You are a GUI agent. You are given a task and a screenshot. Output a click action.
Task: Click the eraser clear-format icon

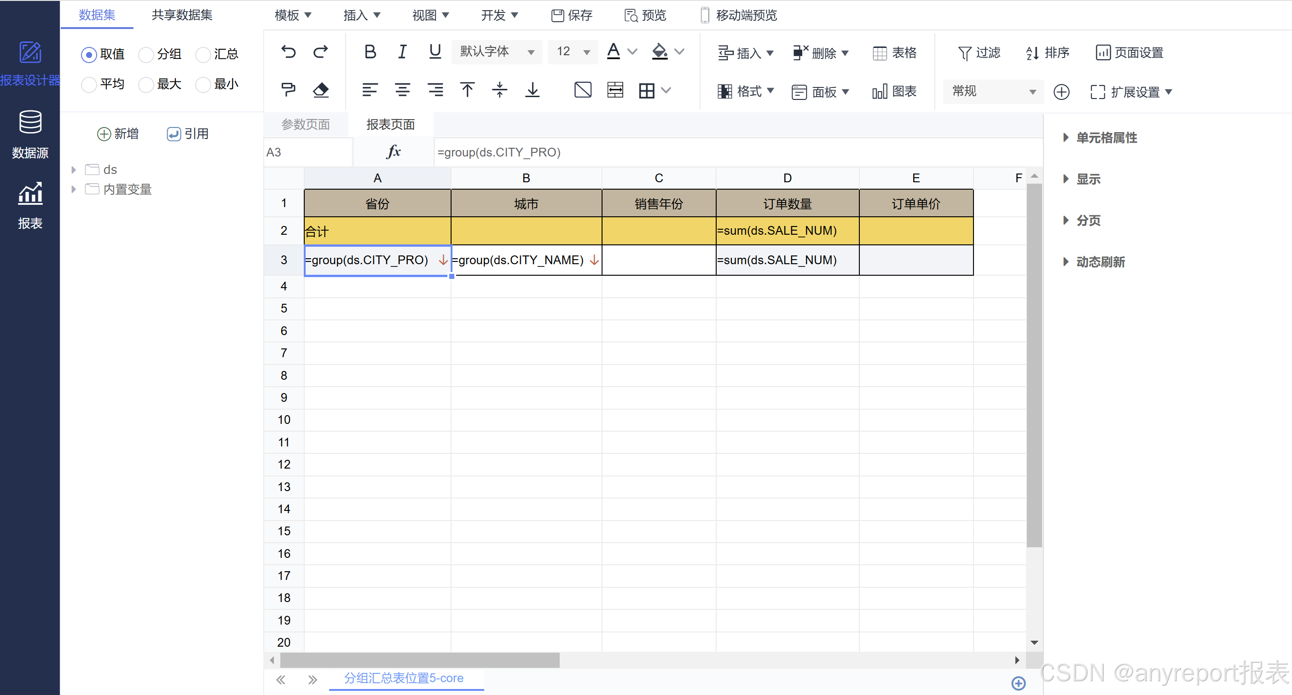[x=320, y=90]
